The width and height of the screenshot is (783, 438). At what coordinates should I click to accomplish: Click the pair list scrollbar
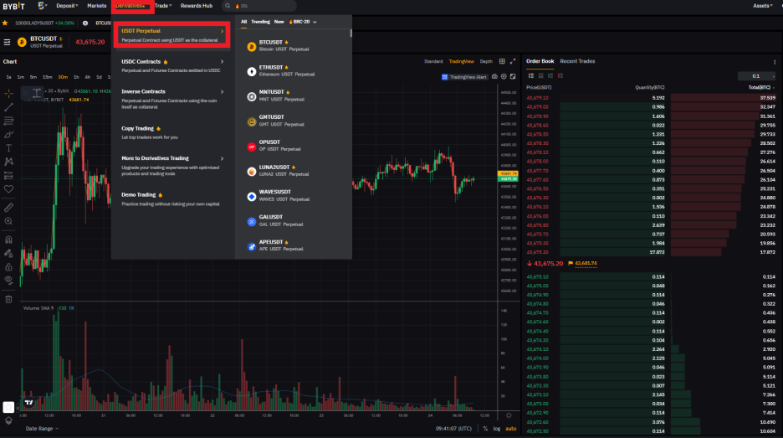[351, 33]
